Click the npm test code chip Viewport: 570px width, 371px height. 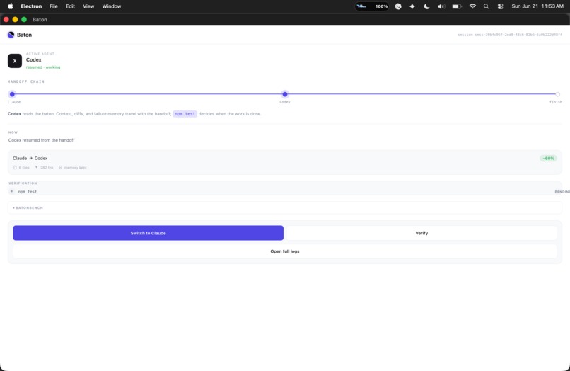tap(185, 113)
